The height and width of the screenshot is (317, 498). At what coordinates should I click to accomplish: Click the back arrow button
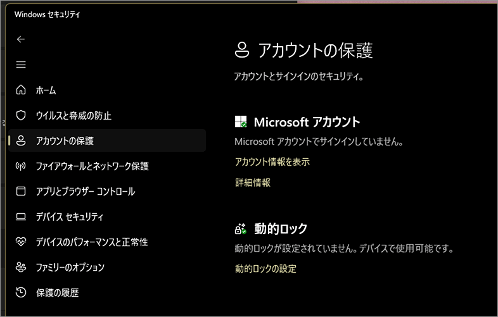[x=21, y=39]
